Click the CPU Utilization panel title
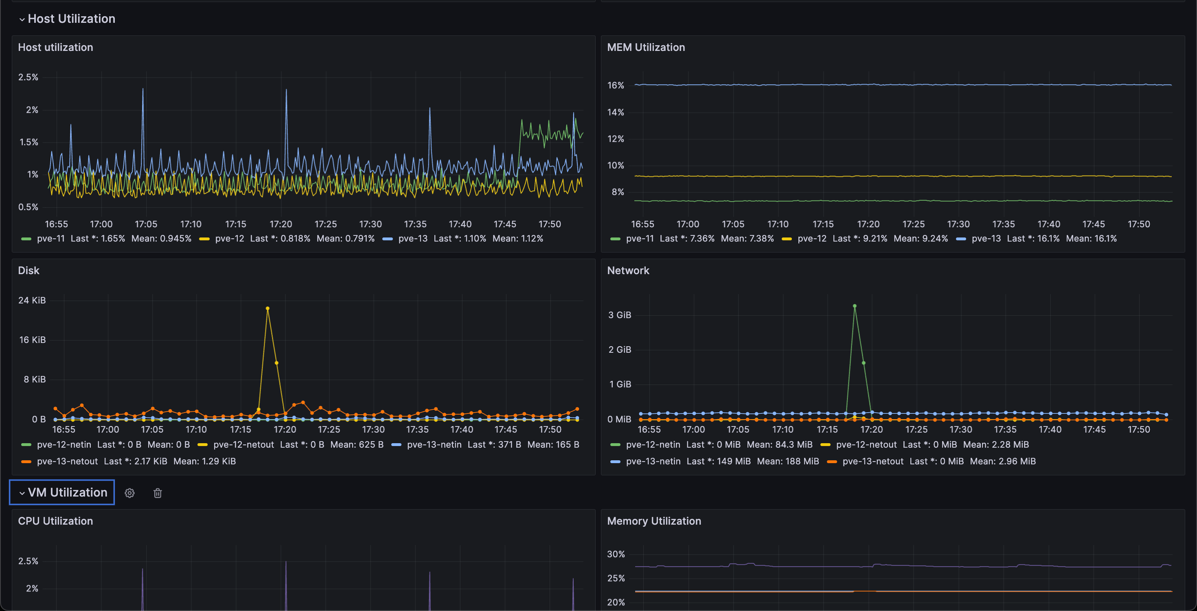Image resolution: width=1197 pixels, height=611 pixels. tap(55, 521)
